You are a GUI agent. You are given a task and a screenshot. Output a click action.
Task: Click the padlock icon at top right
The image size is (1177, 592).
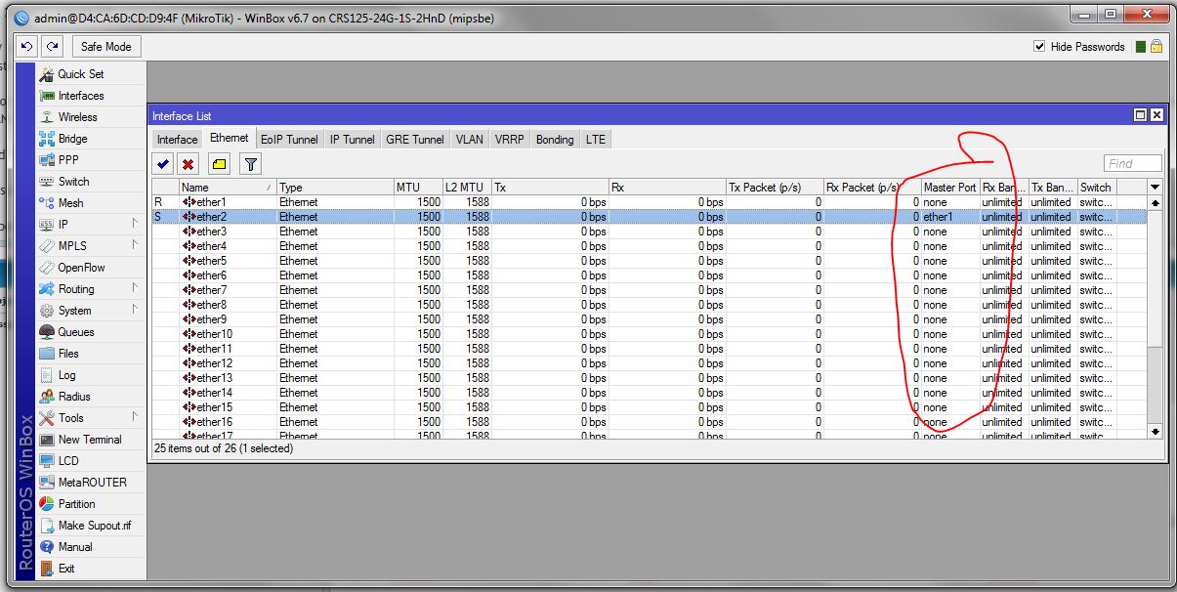1156,47
